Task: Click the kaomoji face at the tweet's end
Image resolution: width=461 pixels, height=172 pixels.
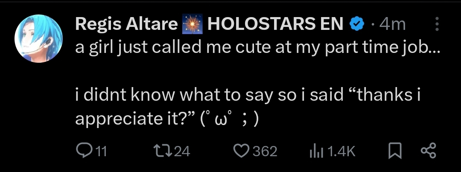Action: [230, 119]
